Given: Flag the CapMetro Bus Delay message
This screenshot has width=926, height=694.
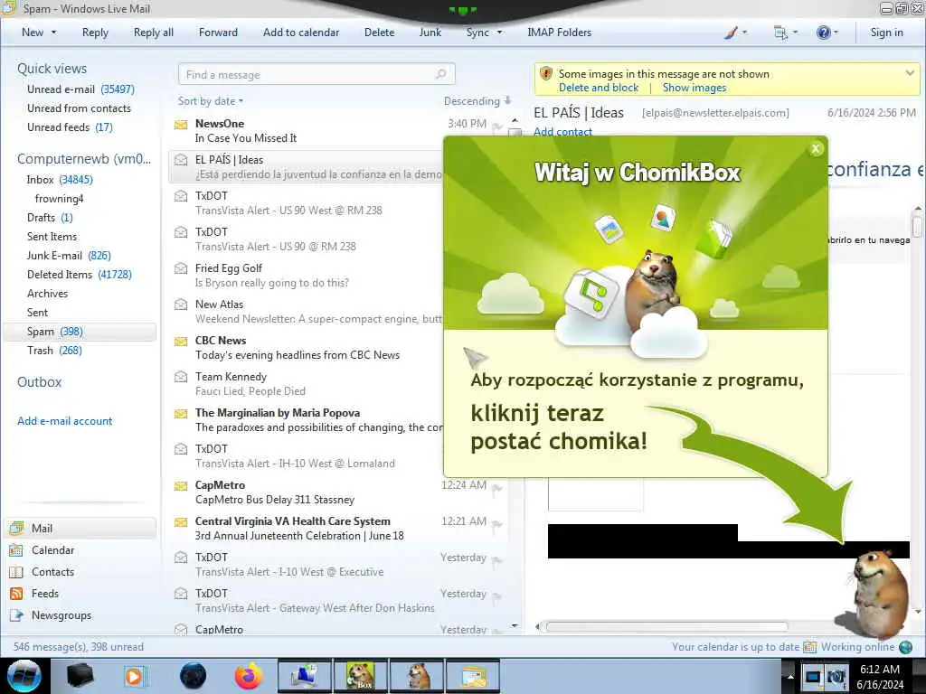Looking at the screenshot, I should click(x=497, y=489).
